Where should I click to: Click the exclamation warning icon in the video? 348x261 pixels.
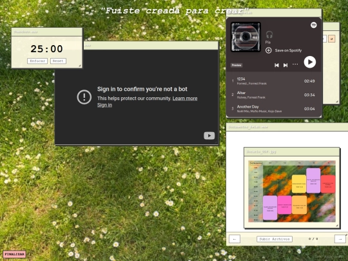84,97
